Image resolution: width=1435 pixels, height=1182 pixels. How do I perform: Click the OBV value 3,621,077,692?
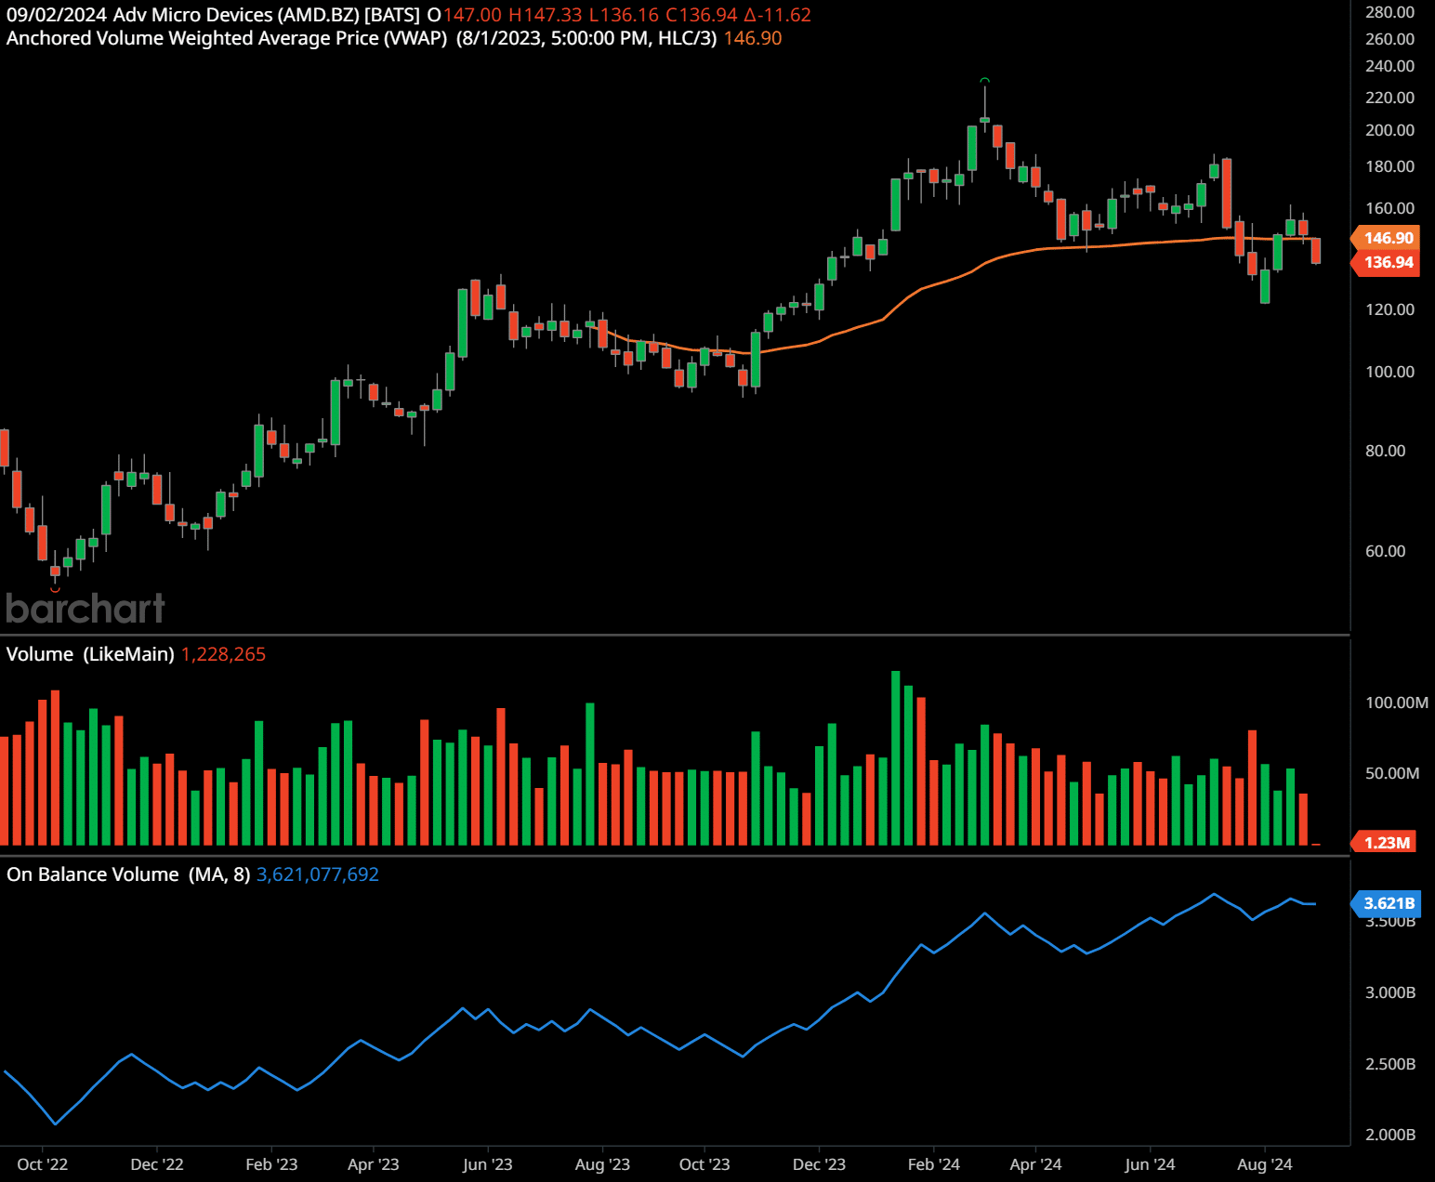click(318, 874)
